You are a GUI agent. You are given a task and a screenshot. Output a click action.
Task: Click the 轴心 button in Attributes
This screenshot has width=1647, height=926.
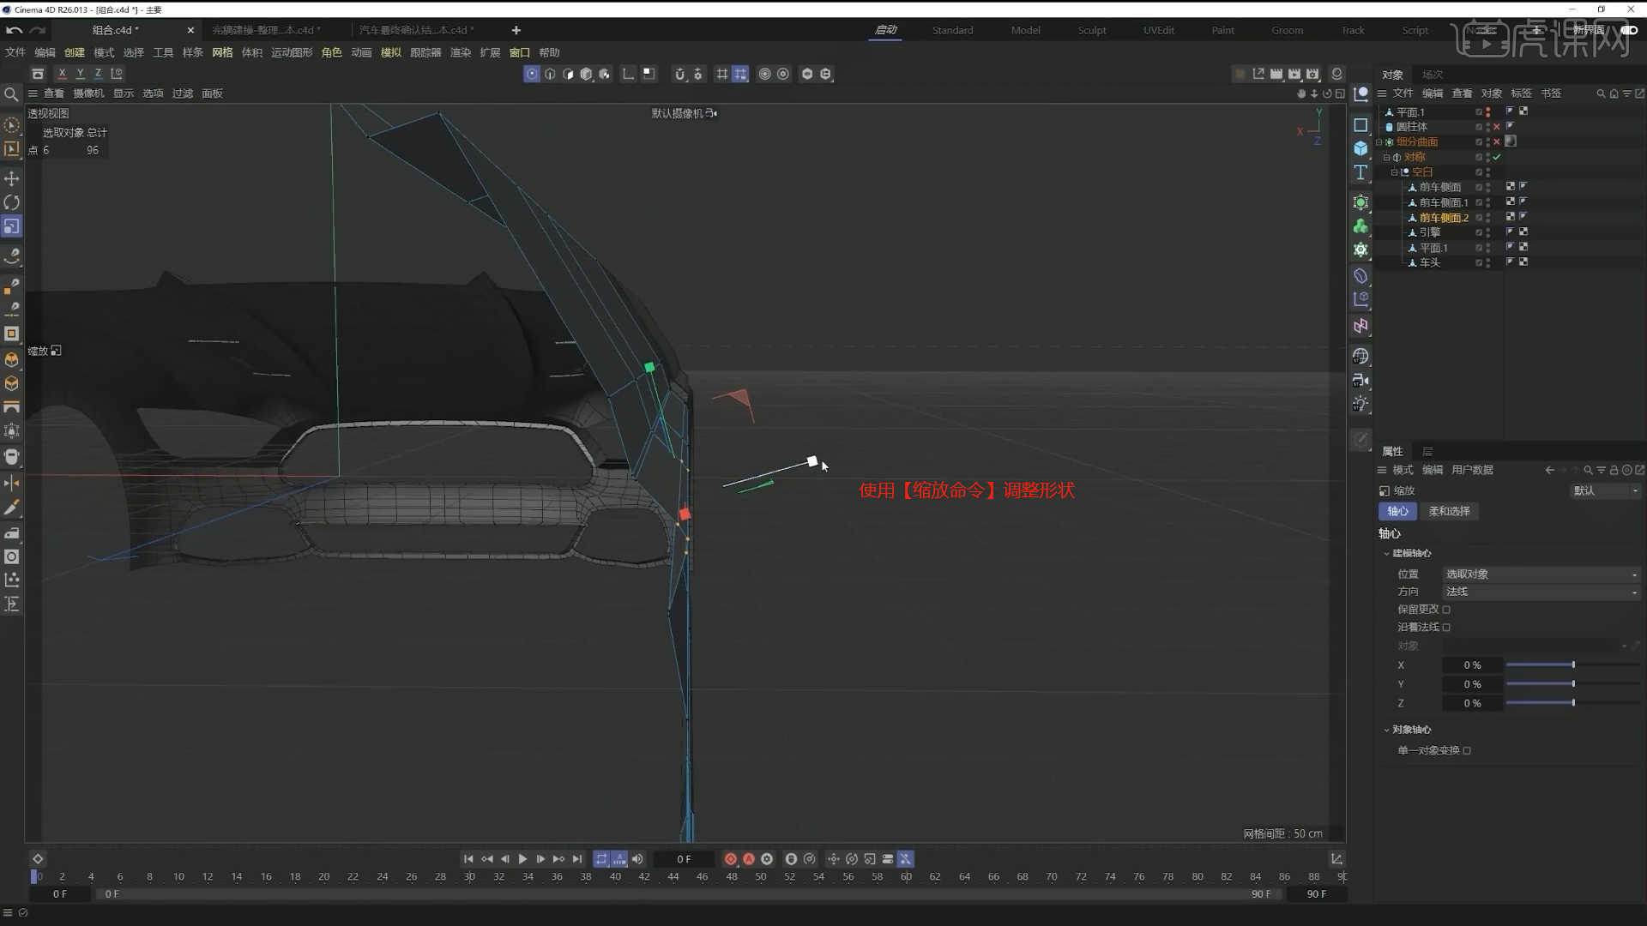click(1398, 511)
